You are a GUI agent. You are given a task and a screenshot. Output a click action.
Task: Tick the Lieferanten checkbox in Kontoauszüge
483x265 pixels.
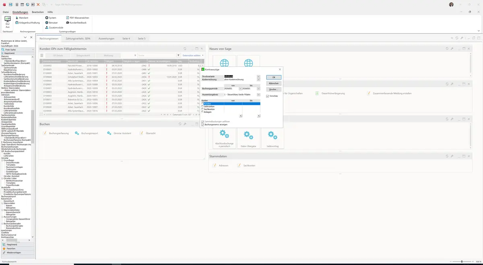tap(202, 106)
